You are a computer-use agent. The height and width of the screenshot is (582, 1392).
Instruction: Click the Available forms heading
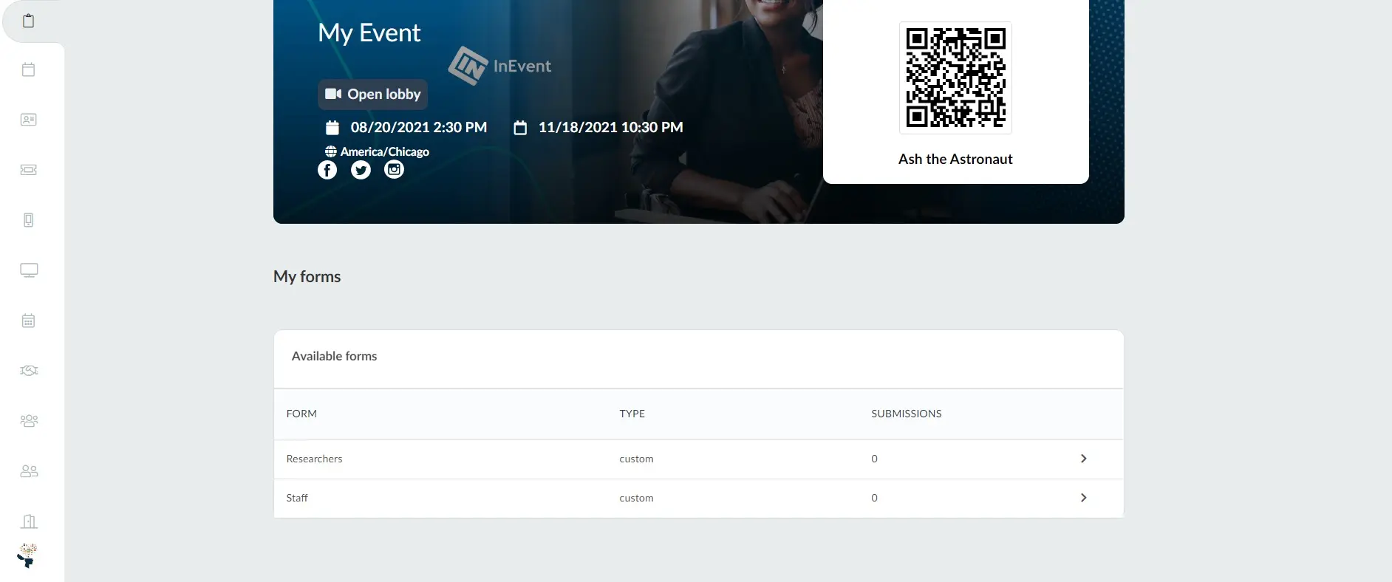[334, 356]
